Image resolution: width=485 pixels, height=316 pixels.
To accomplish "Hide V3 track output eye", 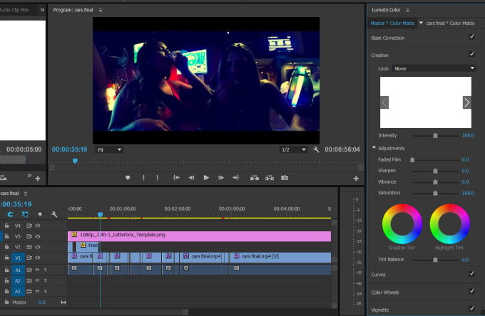I will tap(38, 236).
